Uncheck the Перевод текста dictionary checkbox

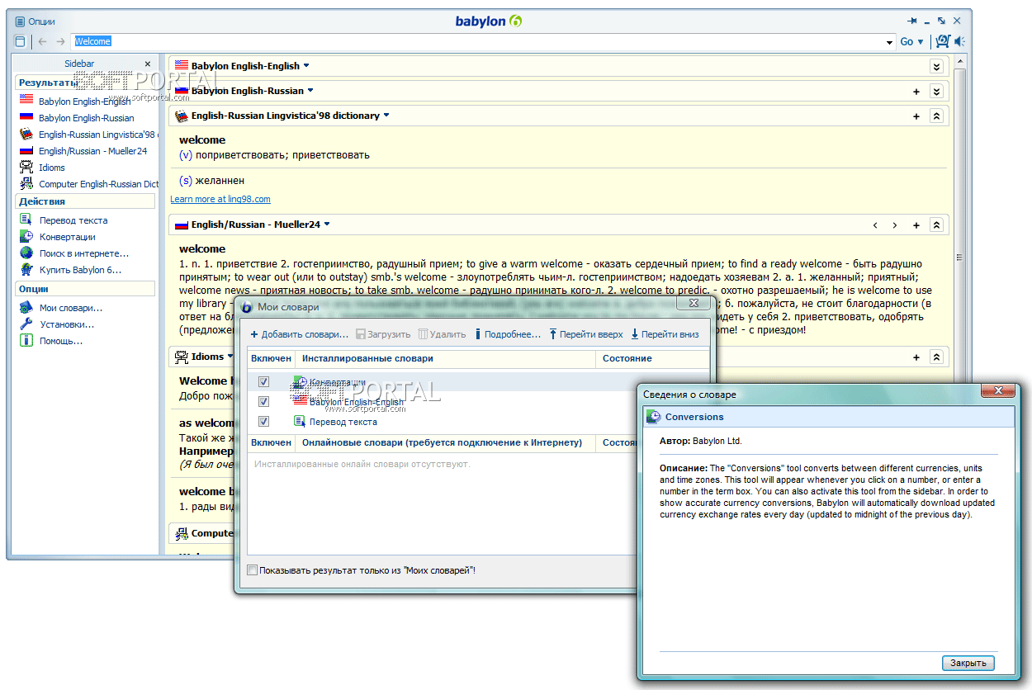point(263,422)
